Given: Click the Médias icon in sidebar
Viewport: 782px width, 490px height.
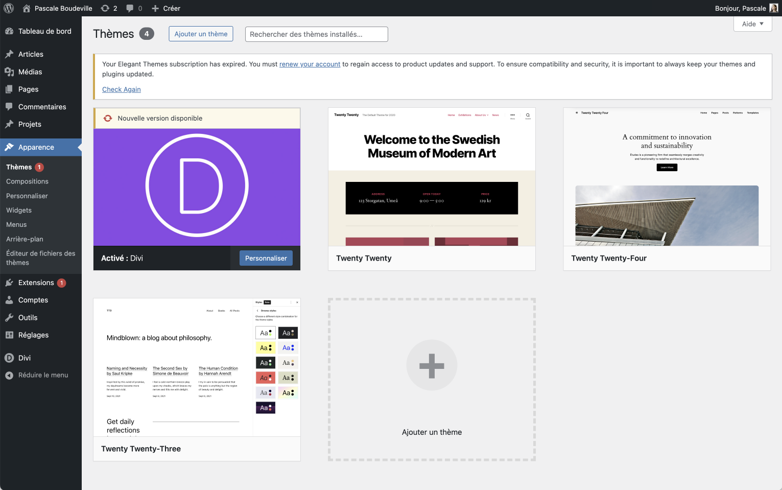Looking at the screenshot, I should (x=9, y=72).
